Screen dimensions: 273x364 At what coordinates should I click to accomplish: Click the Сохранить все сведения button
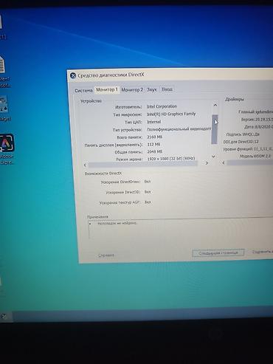[263, 252]
